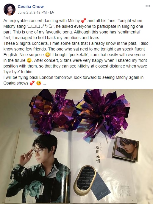Viewport: 153px width, 204px height.
Task: Open the June 2 at 3:48 PM timestamp
Action: pyautogui.click(x=32, y=13)
